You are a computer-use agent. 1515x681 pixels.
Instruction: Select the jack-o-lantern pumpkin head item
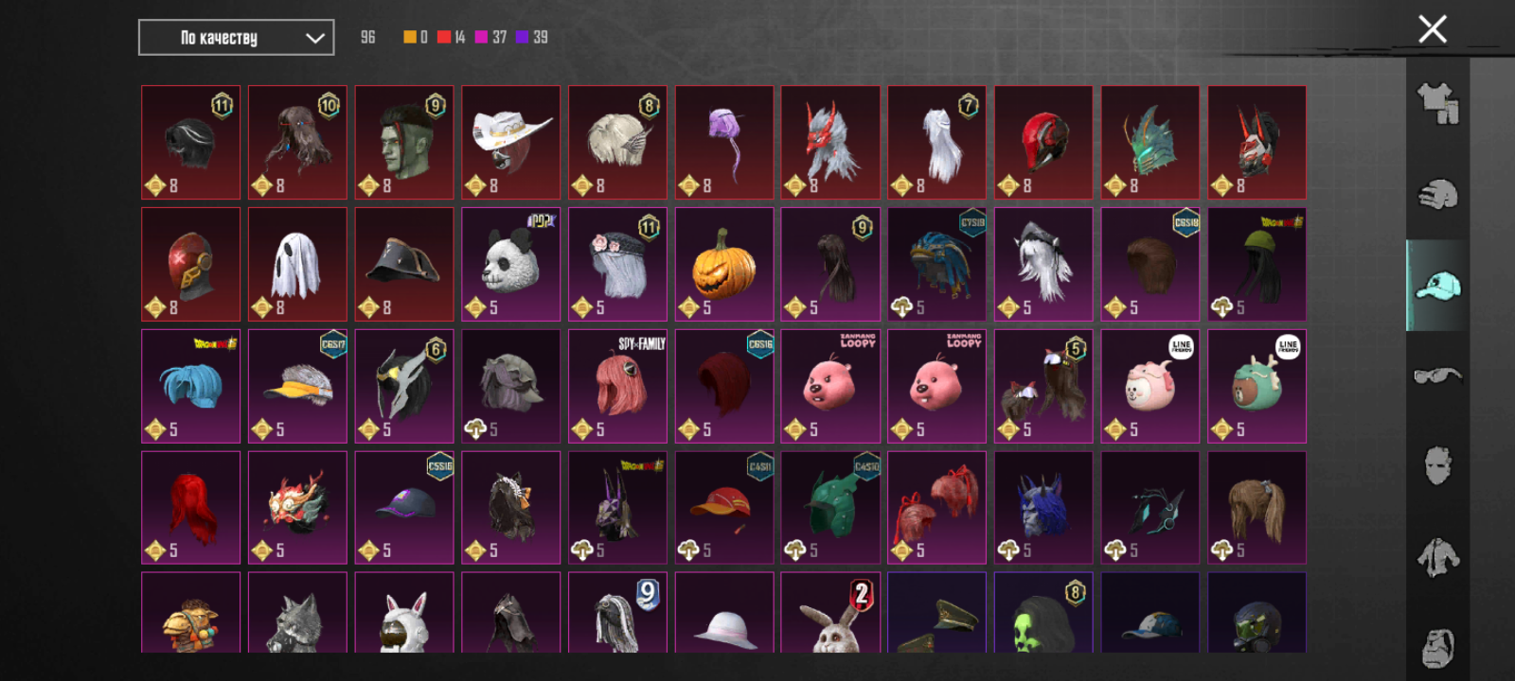point(724,265)
